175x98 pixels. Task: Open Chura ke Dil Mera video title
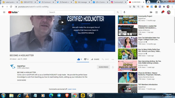coord(150,74)
